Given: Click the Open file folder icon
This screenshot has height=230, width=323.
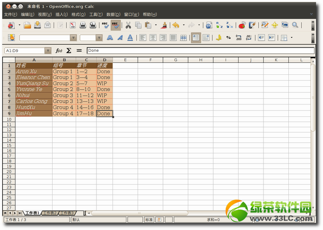Looking at the screenshot, I should tap(27, 25).
